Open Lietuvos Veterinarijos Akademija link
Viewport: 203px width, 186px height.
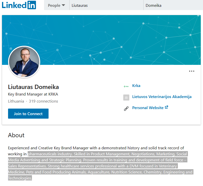tap(162, 97)
